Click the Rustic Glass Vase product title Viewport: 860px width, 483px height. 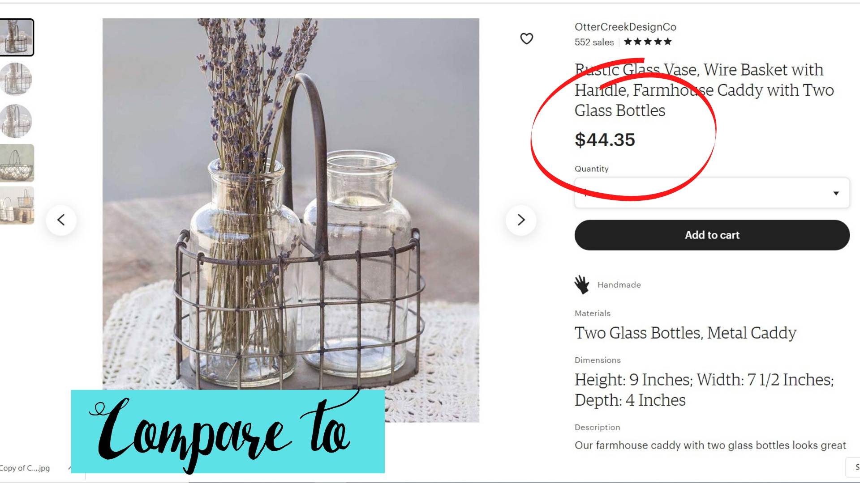point(704,90)
